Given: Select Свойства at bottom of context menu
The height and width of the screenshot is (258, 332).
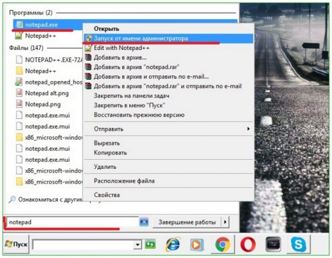Looking at the screenshot, I should 107,195.
